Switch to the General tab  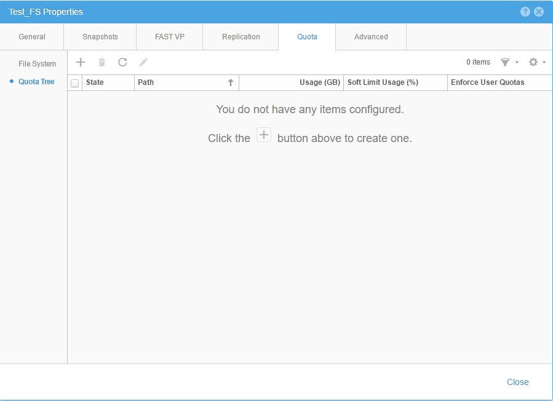(x=32, y=37)
